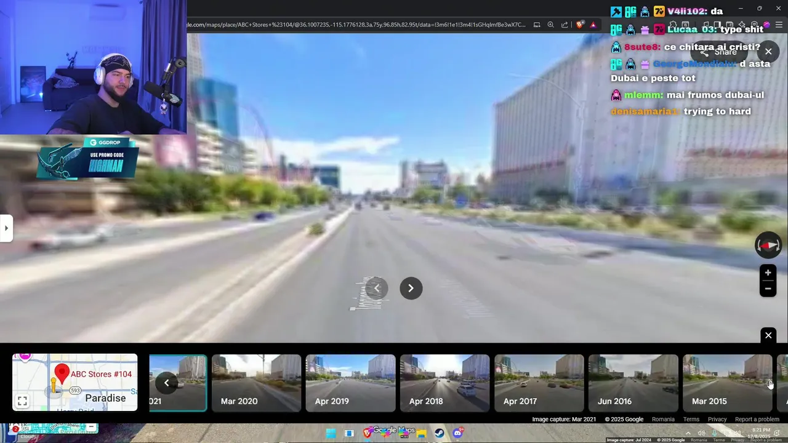
Task: Zoom out with the minus button
Action: point(768,289)
